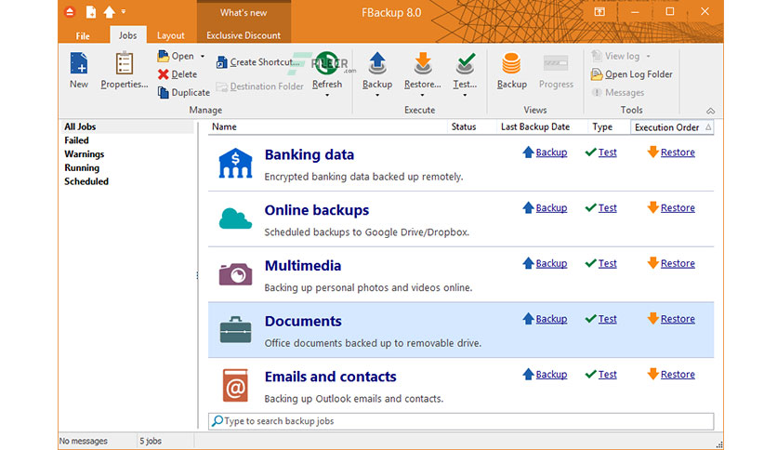Expand the Open dropdown arrow
The width and height of the screenshot is (777, 450).
pos(203,57)
